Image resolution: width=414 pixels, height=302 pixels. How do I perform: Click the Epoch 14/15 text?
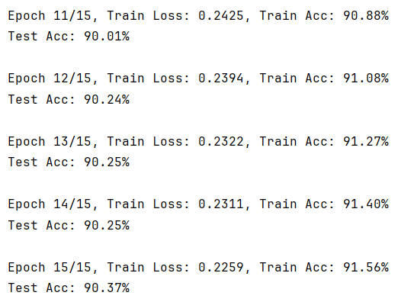pos(50,204)
